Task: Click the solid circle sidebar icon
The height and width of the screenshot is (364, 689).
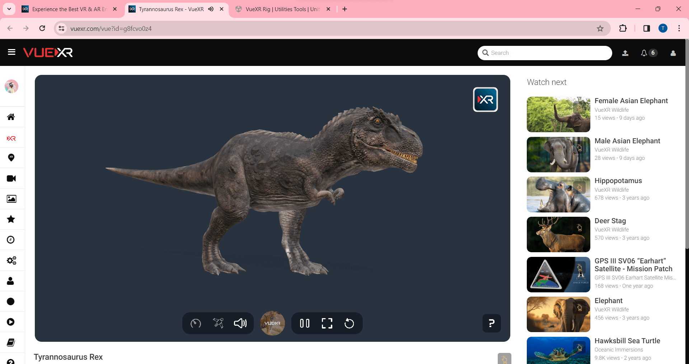Action: point(11,301)
